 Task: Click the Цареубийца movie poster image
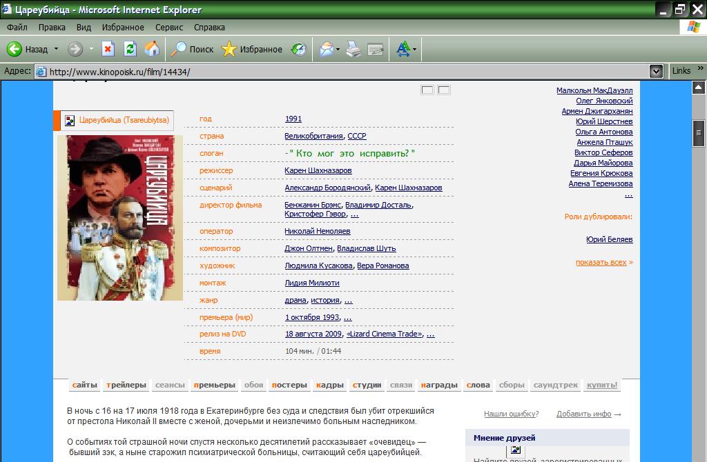[120, 218]
